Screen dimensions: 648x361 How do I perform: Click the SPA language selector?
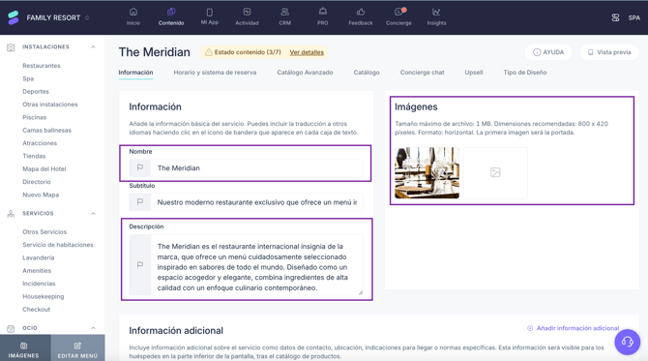[x=634, y=17]
